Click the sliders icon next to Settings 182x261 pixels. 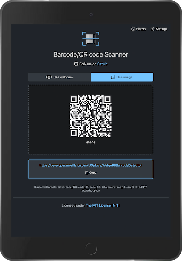tap(153, 29)
